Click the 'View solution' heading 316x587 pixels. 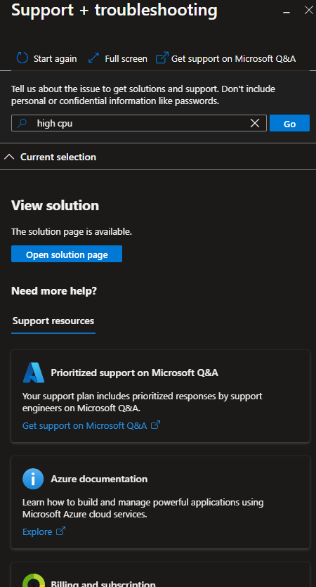point(55,205)
